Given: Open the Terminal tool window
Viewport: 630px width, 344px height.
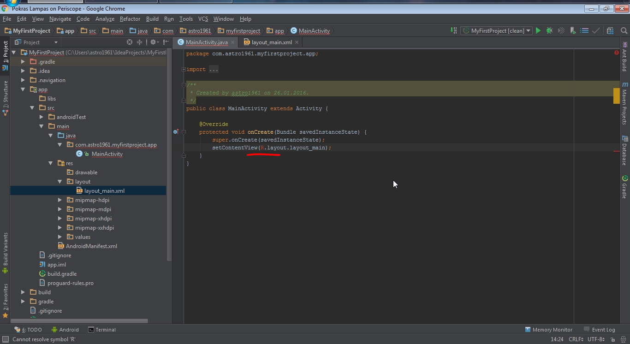Looking at the screenshot, I should tap(102, 330).
